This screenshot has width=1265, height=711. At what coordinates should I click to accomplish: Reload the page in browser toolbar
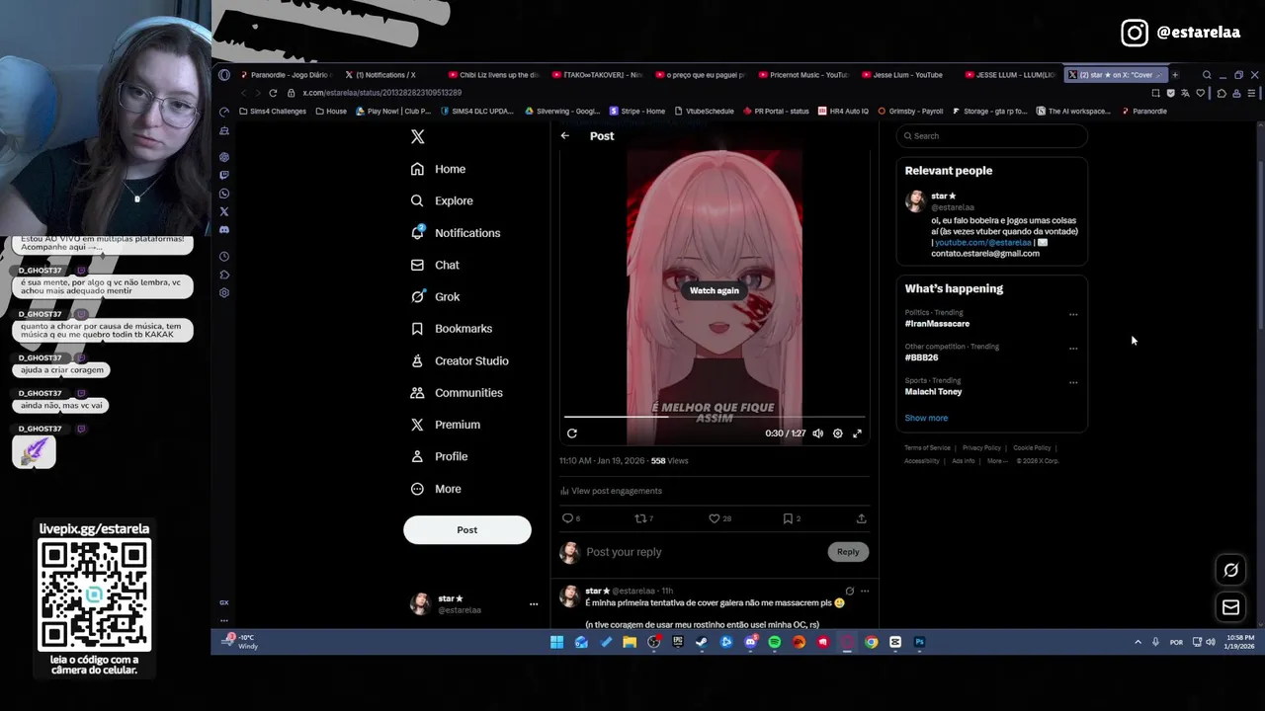click(273, 93)
